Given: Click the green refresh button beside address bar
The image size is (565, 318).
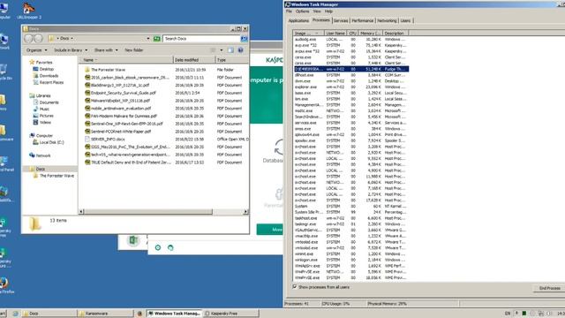Looking at the screenshot, I should coord(157,38).
